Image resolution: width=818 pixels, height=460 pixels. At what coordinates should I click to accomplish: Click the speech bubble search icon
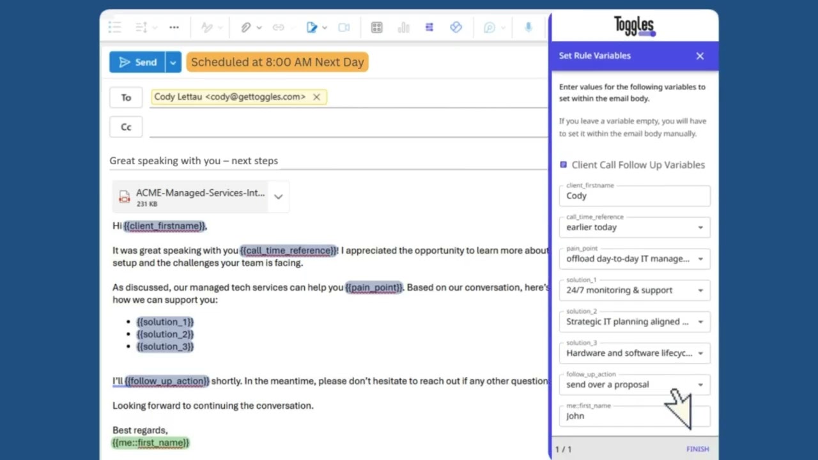pos(489,27)
